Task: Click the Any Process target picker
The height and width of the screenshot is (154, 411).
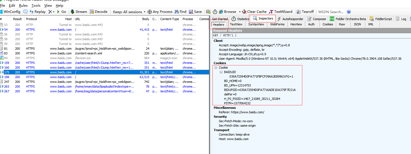Action: 160,12
